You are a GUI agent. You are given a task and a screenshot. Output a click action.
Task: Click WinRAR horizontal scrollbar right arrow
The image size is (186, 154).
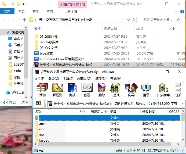click(178, 144)
